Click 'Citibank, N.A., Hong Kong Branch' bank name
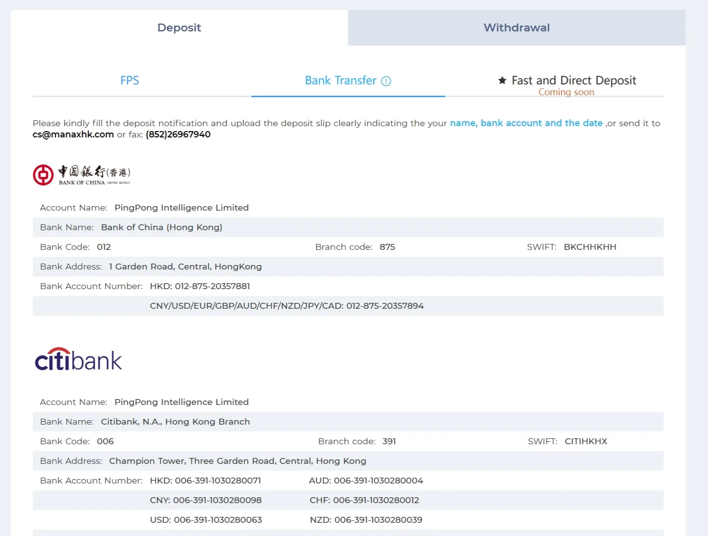The height and width of the screenshot is (536, 708). (x=175, y=422)
